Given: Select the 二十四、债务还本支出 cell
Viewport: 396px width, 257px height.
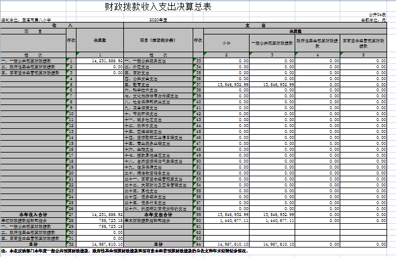Looking at the screenshot, I should [158, 197].
